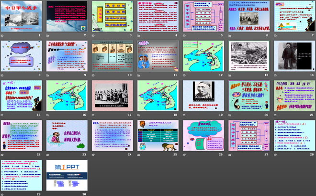
Task: Click the animation star icon below slide 29
Action: pos(2,195)
